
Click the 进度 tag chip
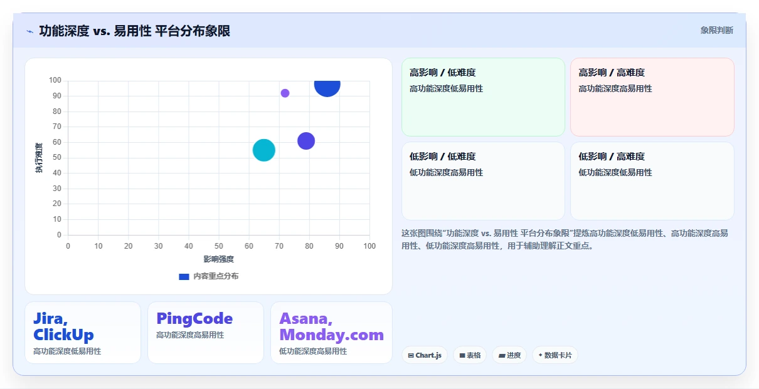(x=509, y=355)
